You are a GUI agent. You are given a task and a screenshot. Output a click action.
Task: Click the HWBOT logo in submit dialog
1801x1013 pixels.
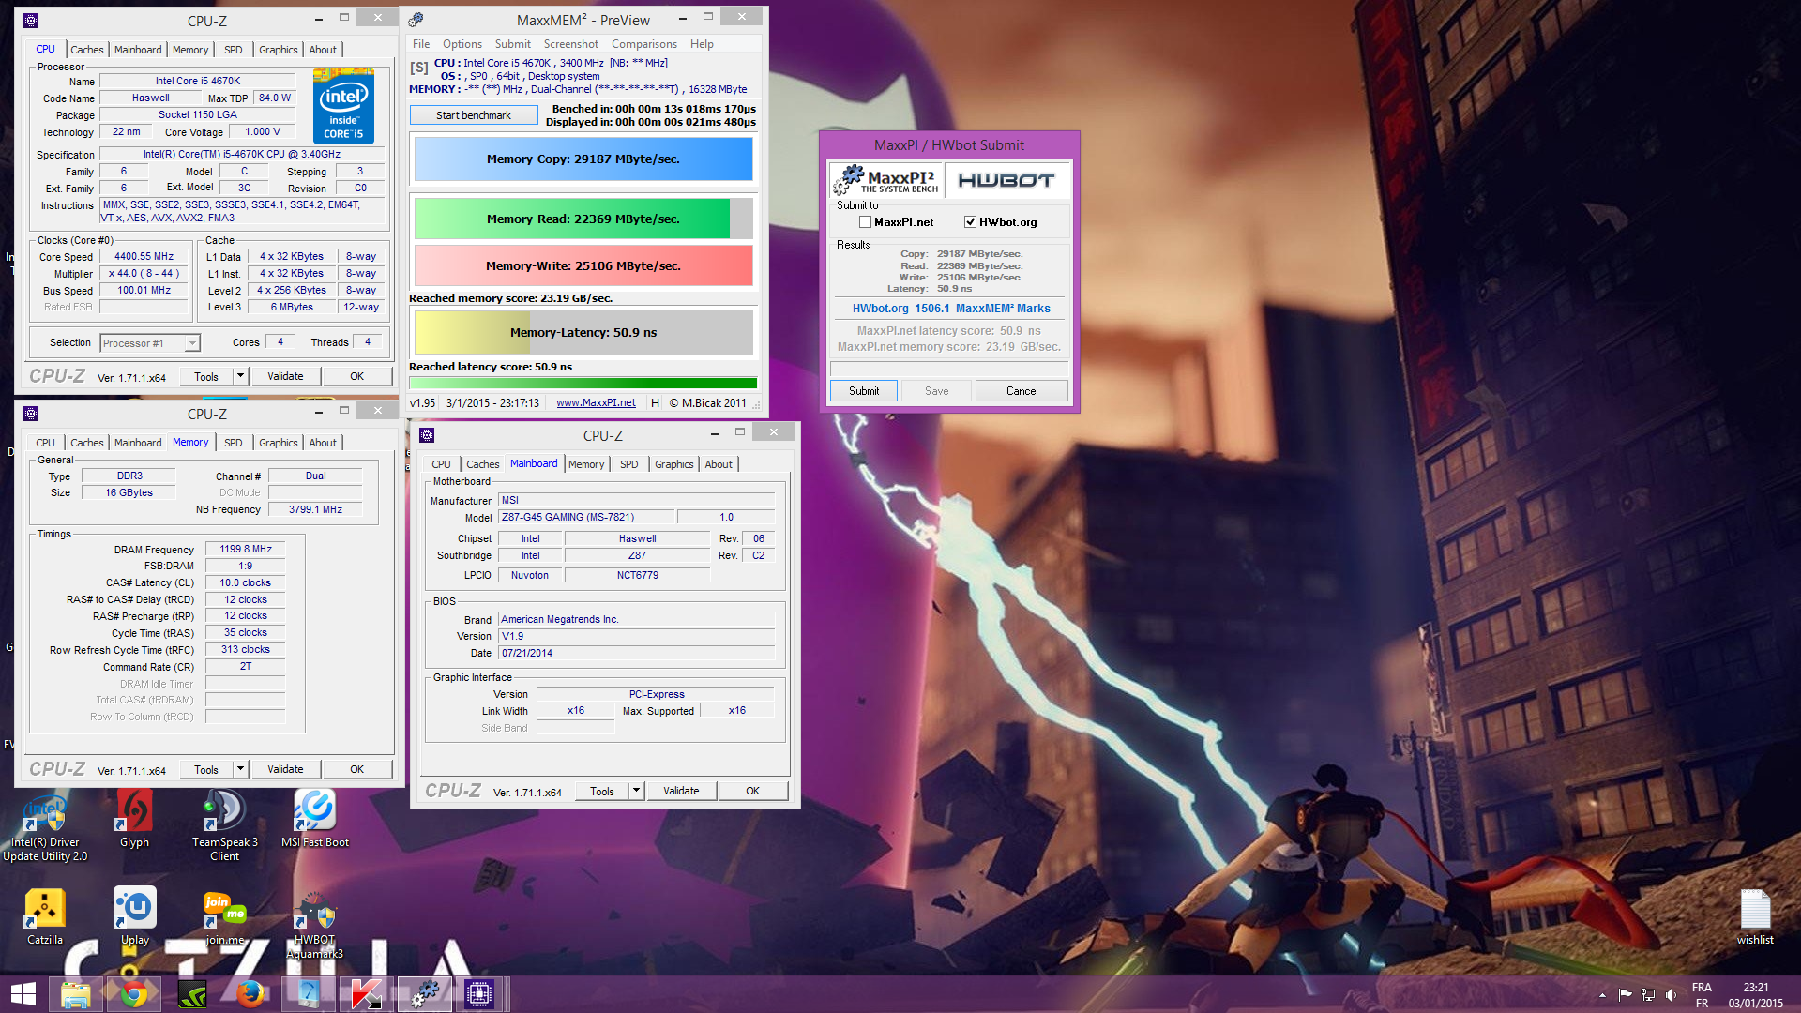(1006, 180)
